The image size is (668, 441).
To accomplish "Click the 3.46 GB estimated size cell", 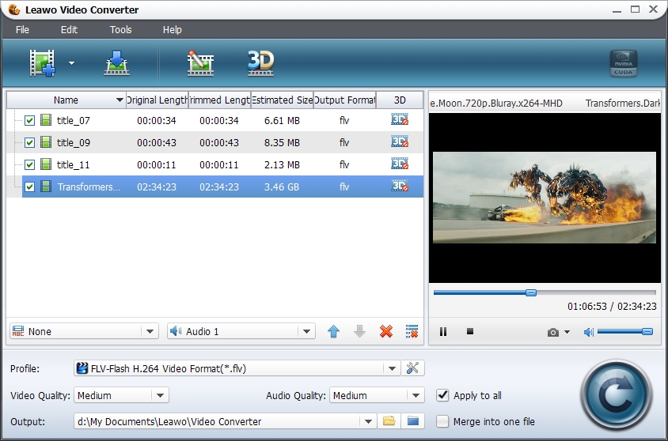I will coord(282,187).
